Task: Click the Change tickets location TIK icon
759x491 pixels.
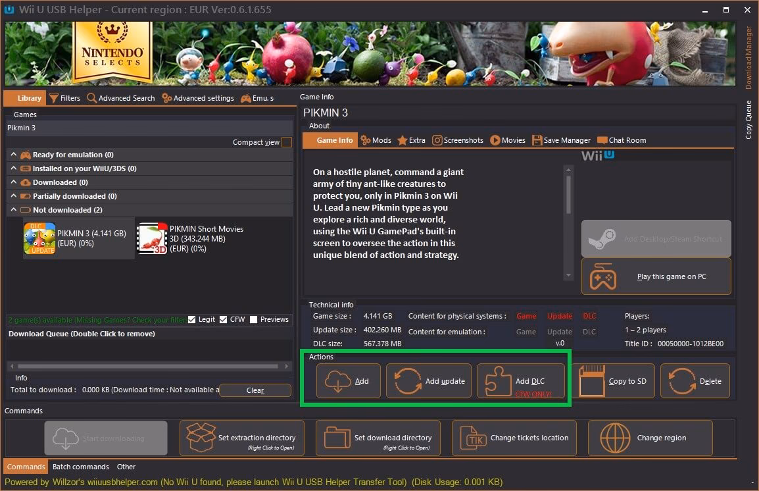Action: (473, 438)
